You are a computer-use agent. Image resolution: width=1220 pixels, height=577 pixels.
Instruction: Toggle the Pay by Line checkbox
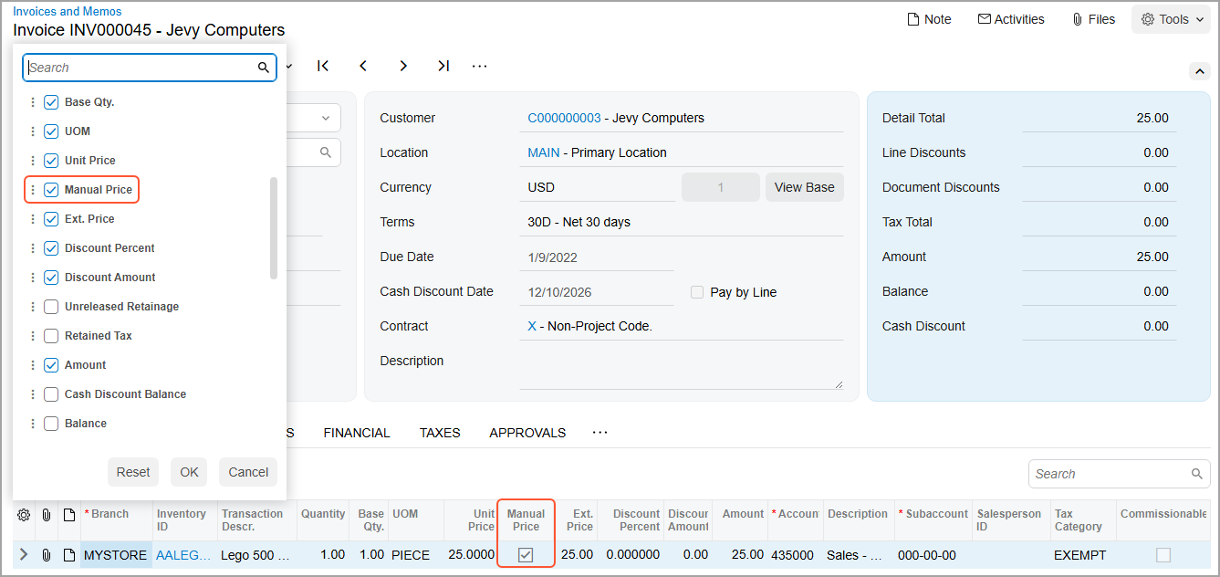click(x=697, y=292)
